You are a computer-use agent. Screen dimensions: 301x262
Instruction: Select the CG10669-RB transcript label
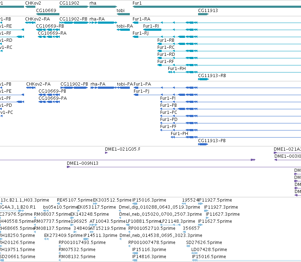[x=50, y=26]
